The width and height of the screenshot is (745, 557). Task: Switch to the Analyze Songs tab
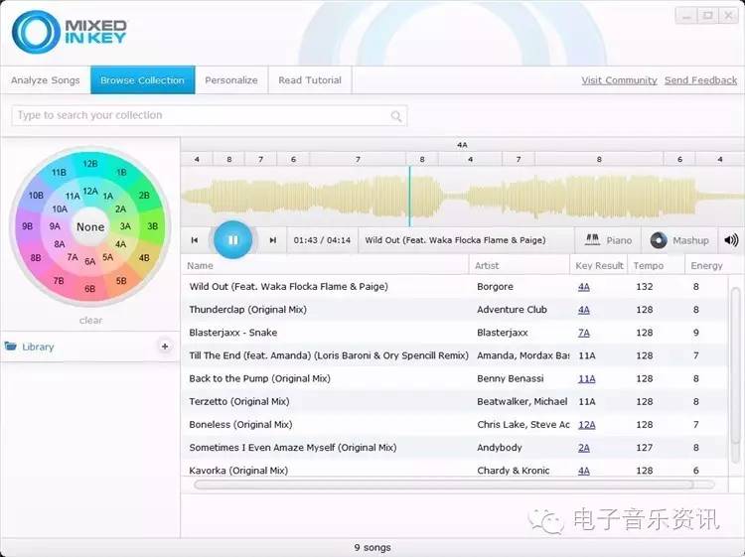[x=45, y=80]
